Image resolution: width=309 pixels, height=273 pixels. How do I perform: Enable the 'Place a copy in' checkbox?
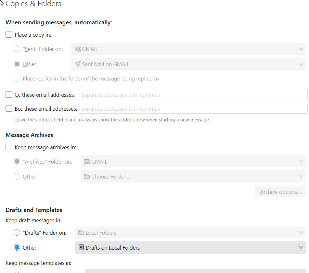[x=9, y=34]
